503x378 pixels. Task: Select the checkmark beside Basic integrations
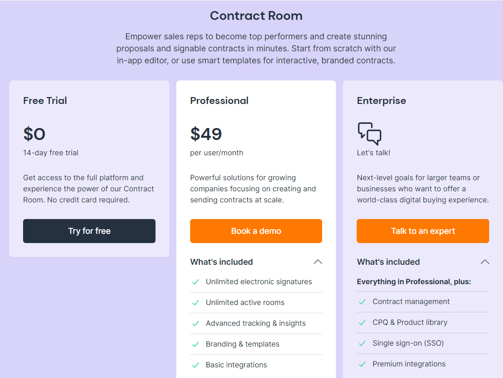196,365
